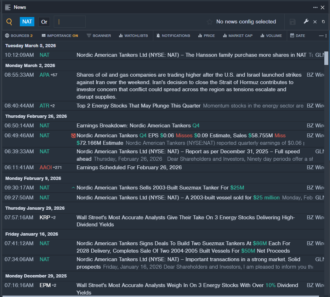This screenshot has height=297, width=330.
Task: Click the copy window icon beside the wrench
Action: [x=323, y=22]
